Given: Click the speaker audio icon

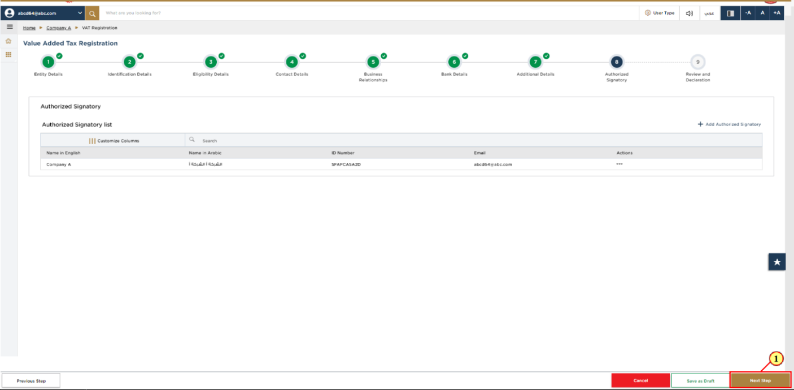Looking at the screenshot, I should [690, 13].
